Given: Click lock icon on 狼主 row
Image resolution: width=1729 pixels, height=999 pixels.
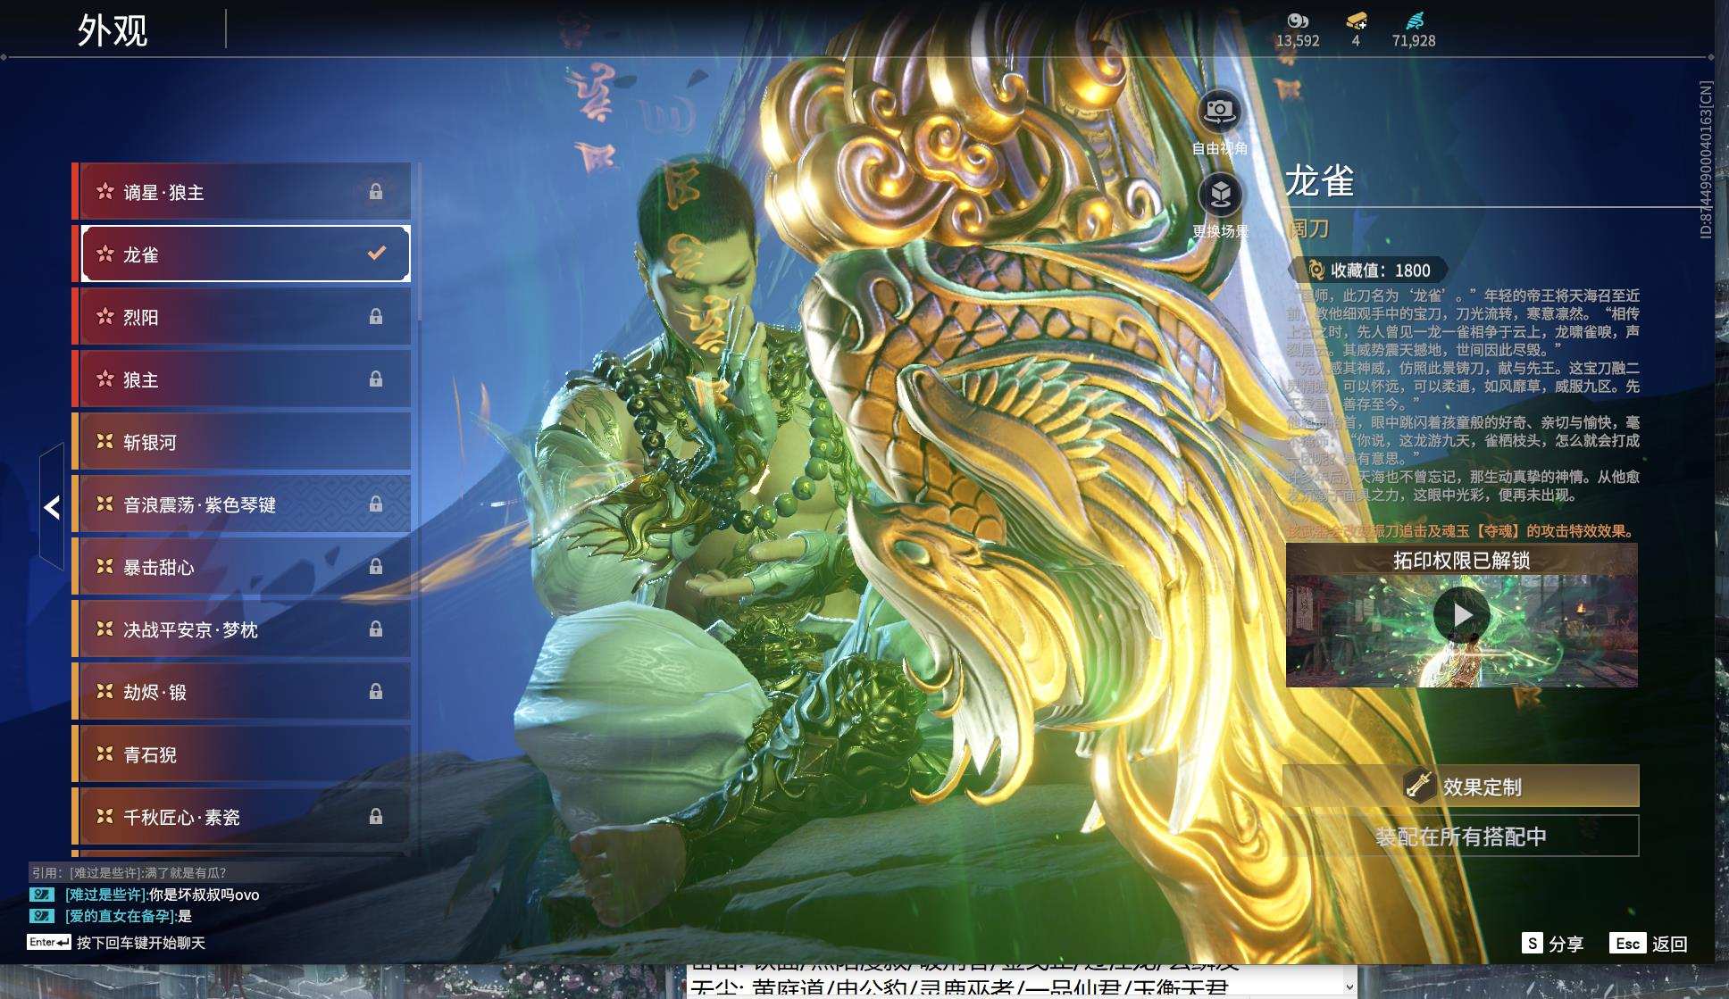Looking at the screenshot, I should [376, 379].
